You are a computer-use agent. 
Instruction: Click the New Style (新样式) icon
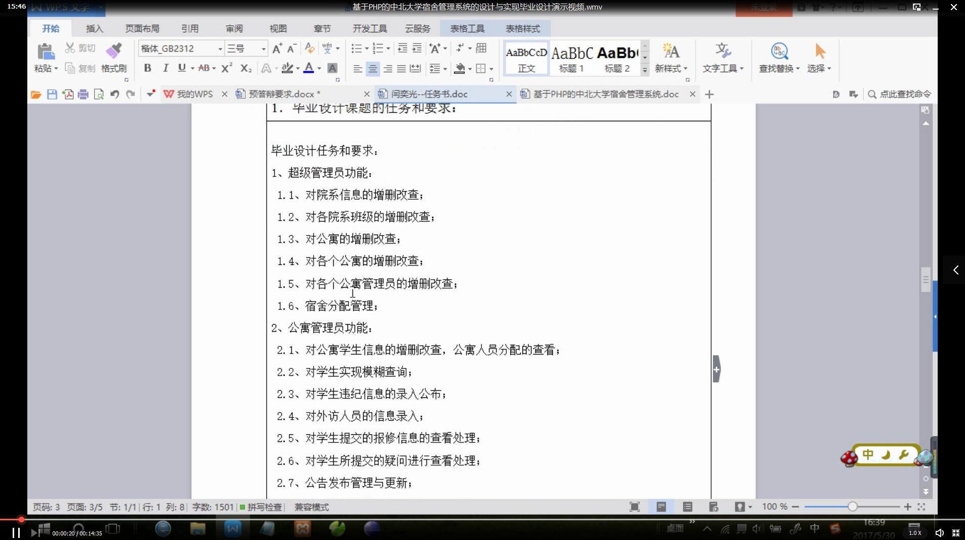tap(671, 51)
